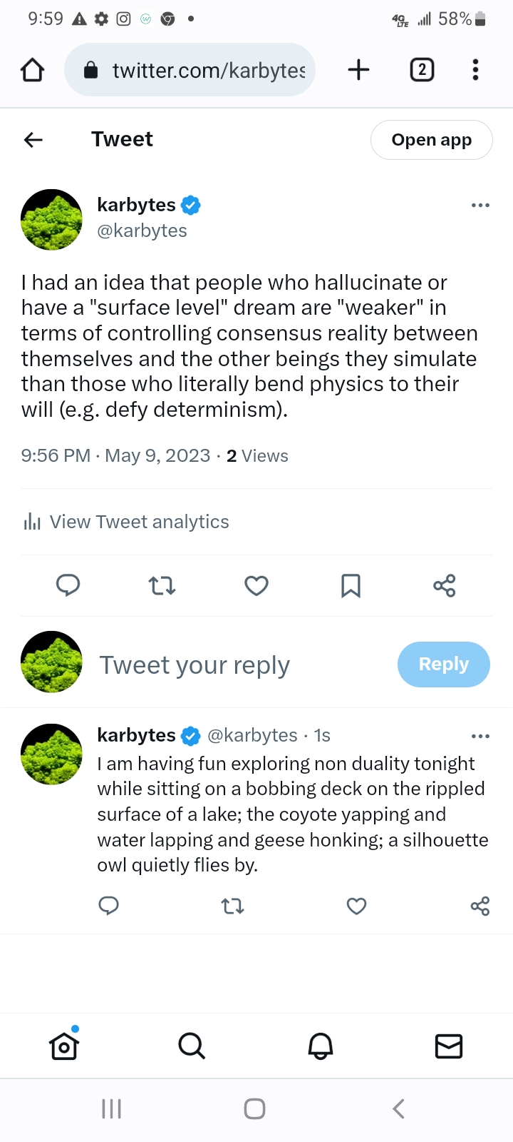
Task: Retweet the main karbytes tweet
Action: pyautogui.click(x=162, y=586)
